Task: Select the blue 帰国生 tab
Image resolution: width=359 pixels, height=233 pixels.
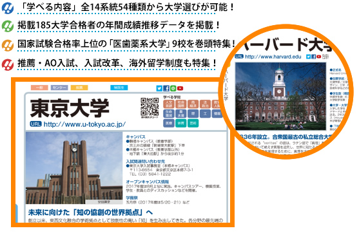Action: click(x=119, y=88)
